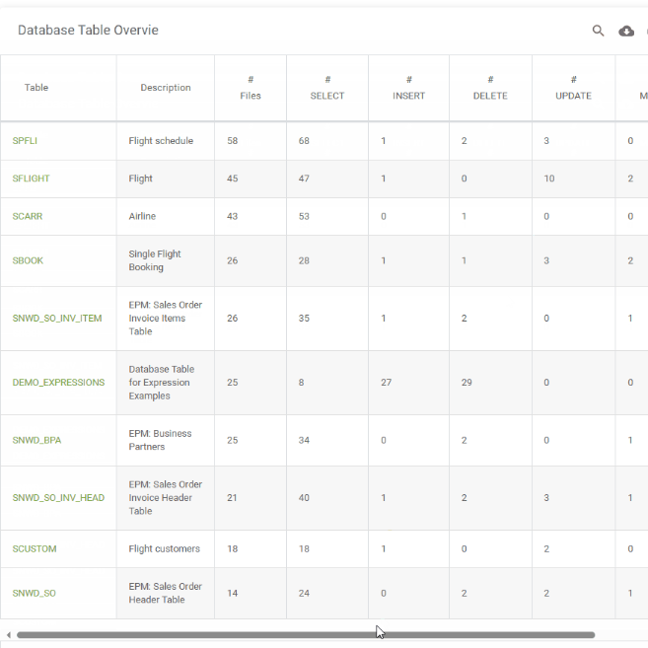
Task: Open the SNWD_SO_INV_ITEM table link
Action: point(57,319)
